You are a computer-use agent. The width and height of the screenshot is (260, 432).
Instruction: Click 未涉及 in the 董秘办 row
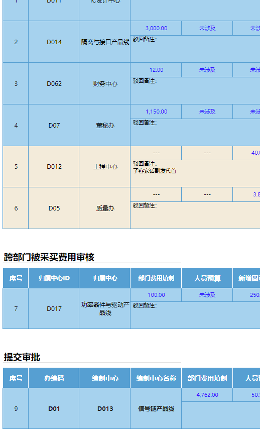(x=207, y=112)
